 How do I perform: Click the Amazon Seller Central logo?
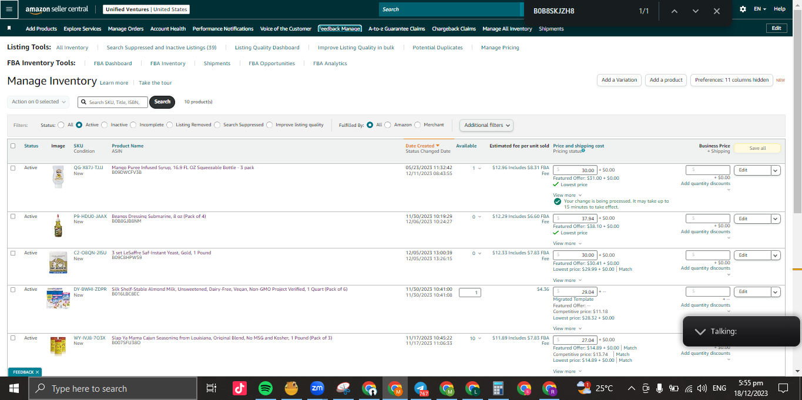click(57, 9)
